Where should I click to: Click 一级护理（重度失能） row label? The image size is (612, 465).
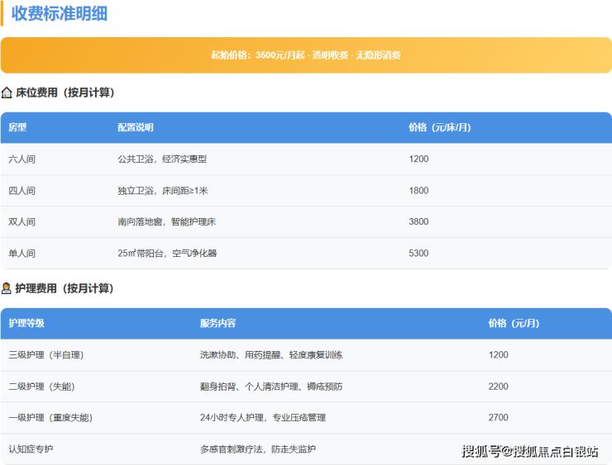[51, 418]
